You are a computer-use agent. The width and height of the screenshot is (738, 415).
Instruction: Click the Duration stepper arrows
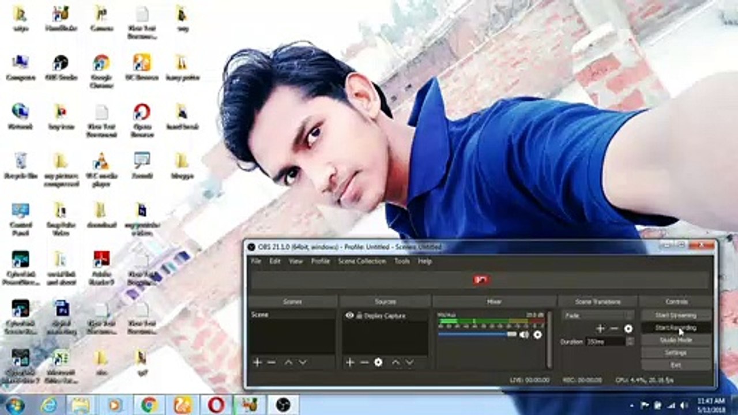click(630, 341)
